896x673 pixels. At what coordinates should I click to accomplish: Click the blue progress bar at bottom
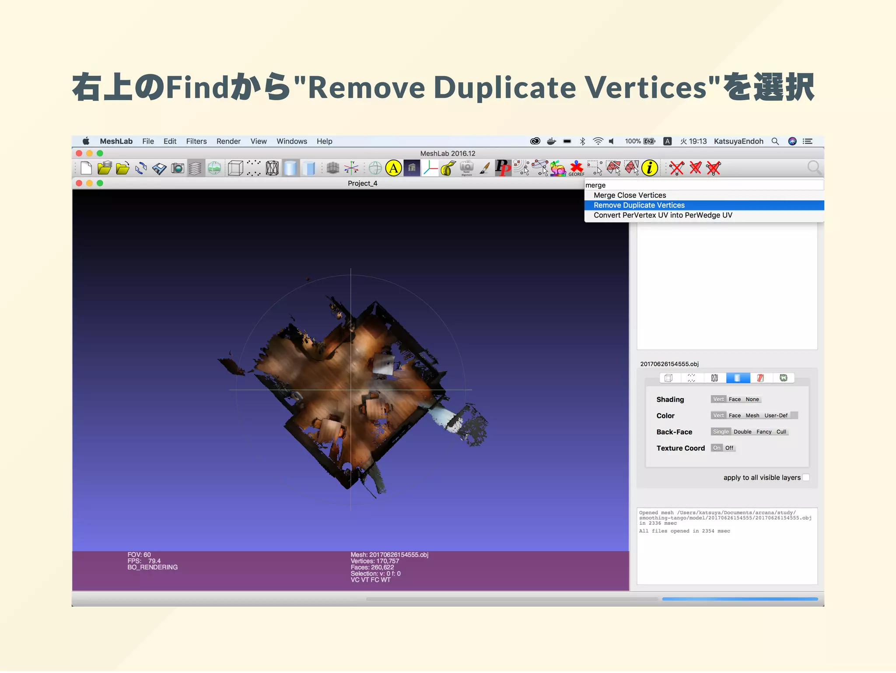[x=740, y=599]
